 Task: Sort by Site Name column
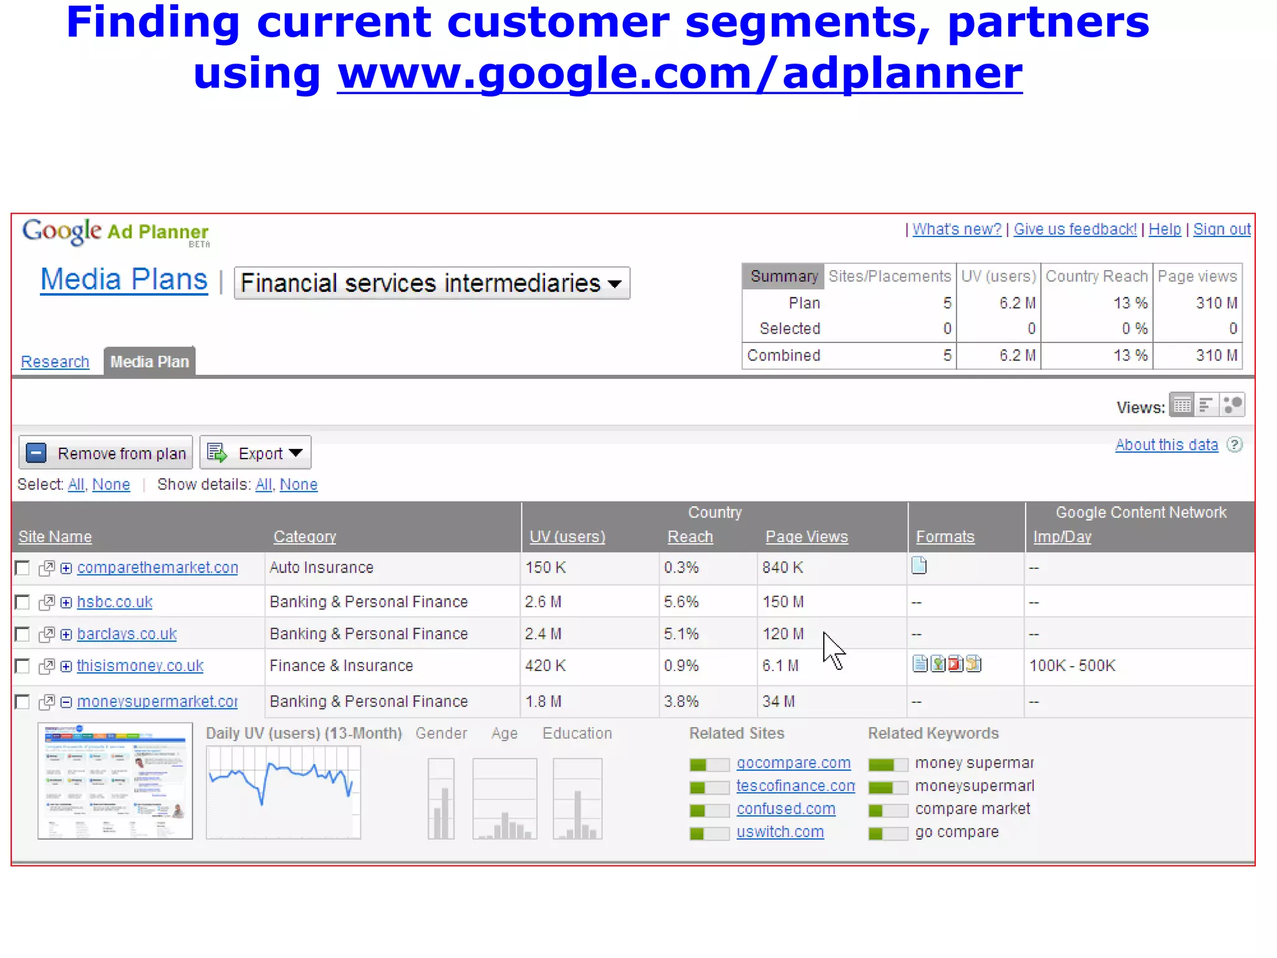click(55, 536)
